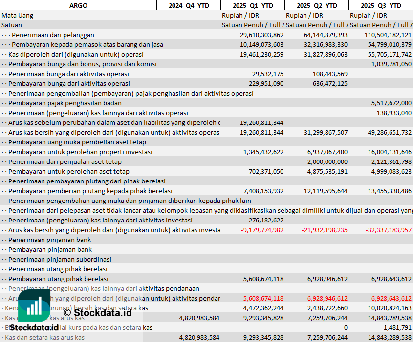Click the value 16,004,131,646
Screen dimensions: 413x342
(x=390, y=152)
